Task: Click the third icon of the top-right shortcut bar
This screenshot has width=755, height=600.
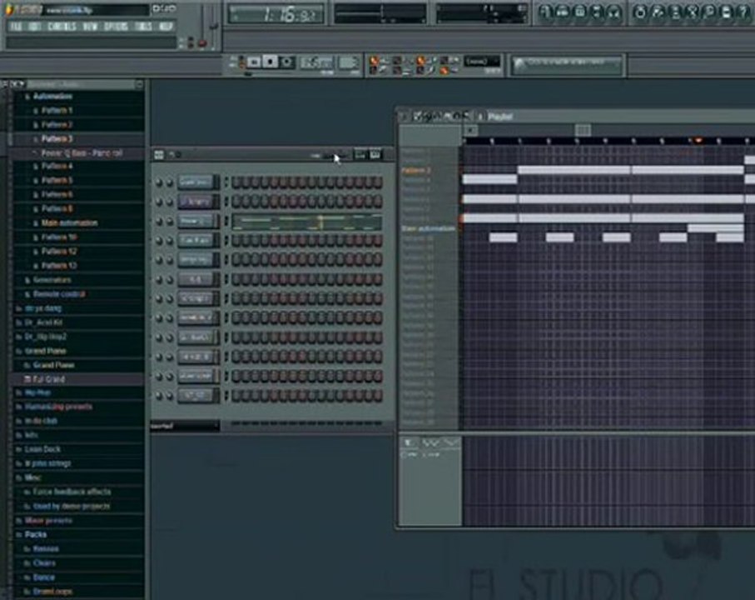Action: tap(580, 12)
